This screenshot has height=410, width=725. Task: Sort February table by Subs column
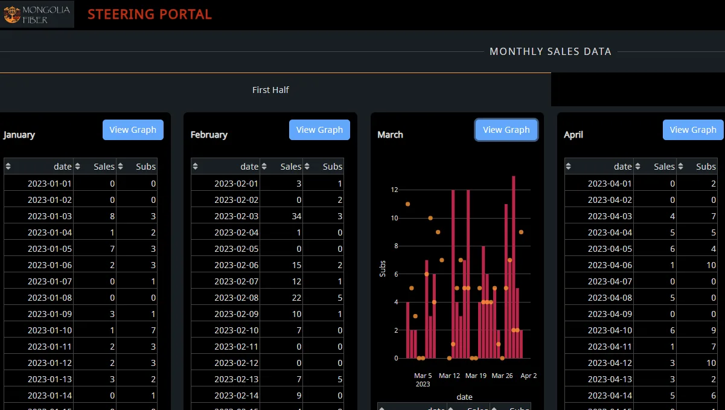click(x=307, y=167)
